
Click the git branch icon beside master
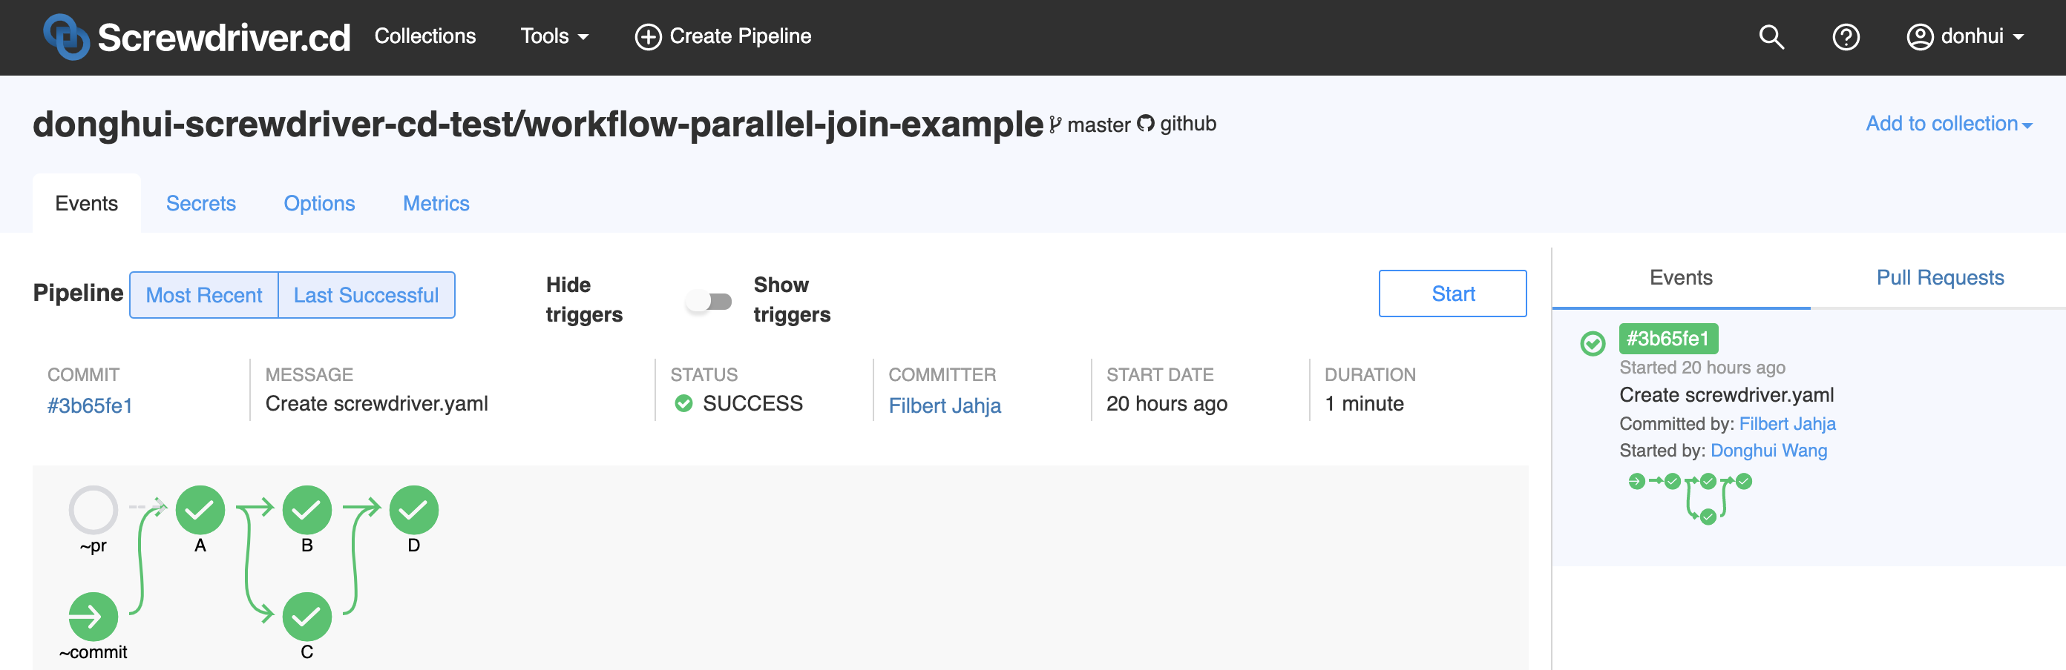coord(1055,125)
